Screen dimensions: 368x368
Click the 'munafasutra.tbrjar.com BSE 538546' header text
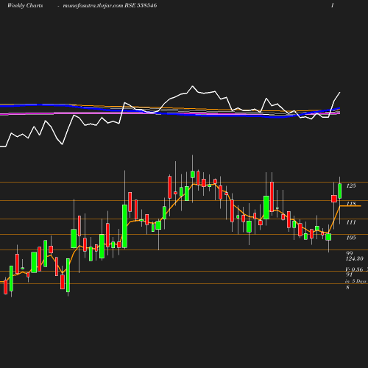coord(110,5)
